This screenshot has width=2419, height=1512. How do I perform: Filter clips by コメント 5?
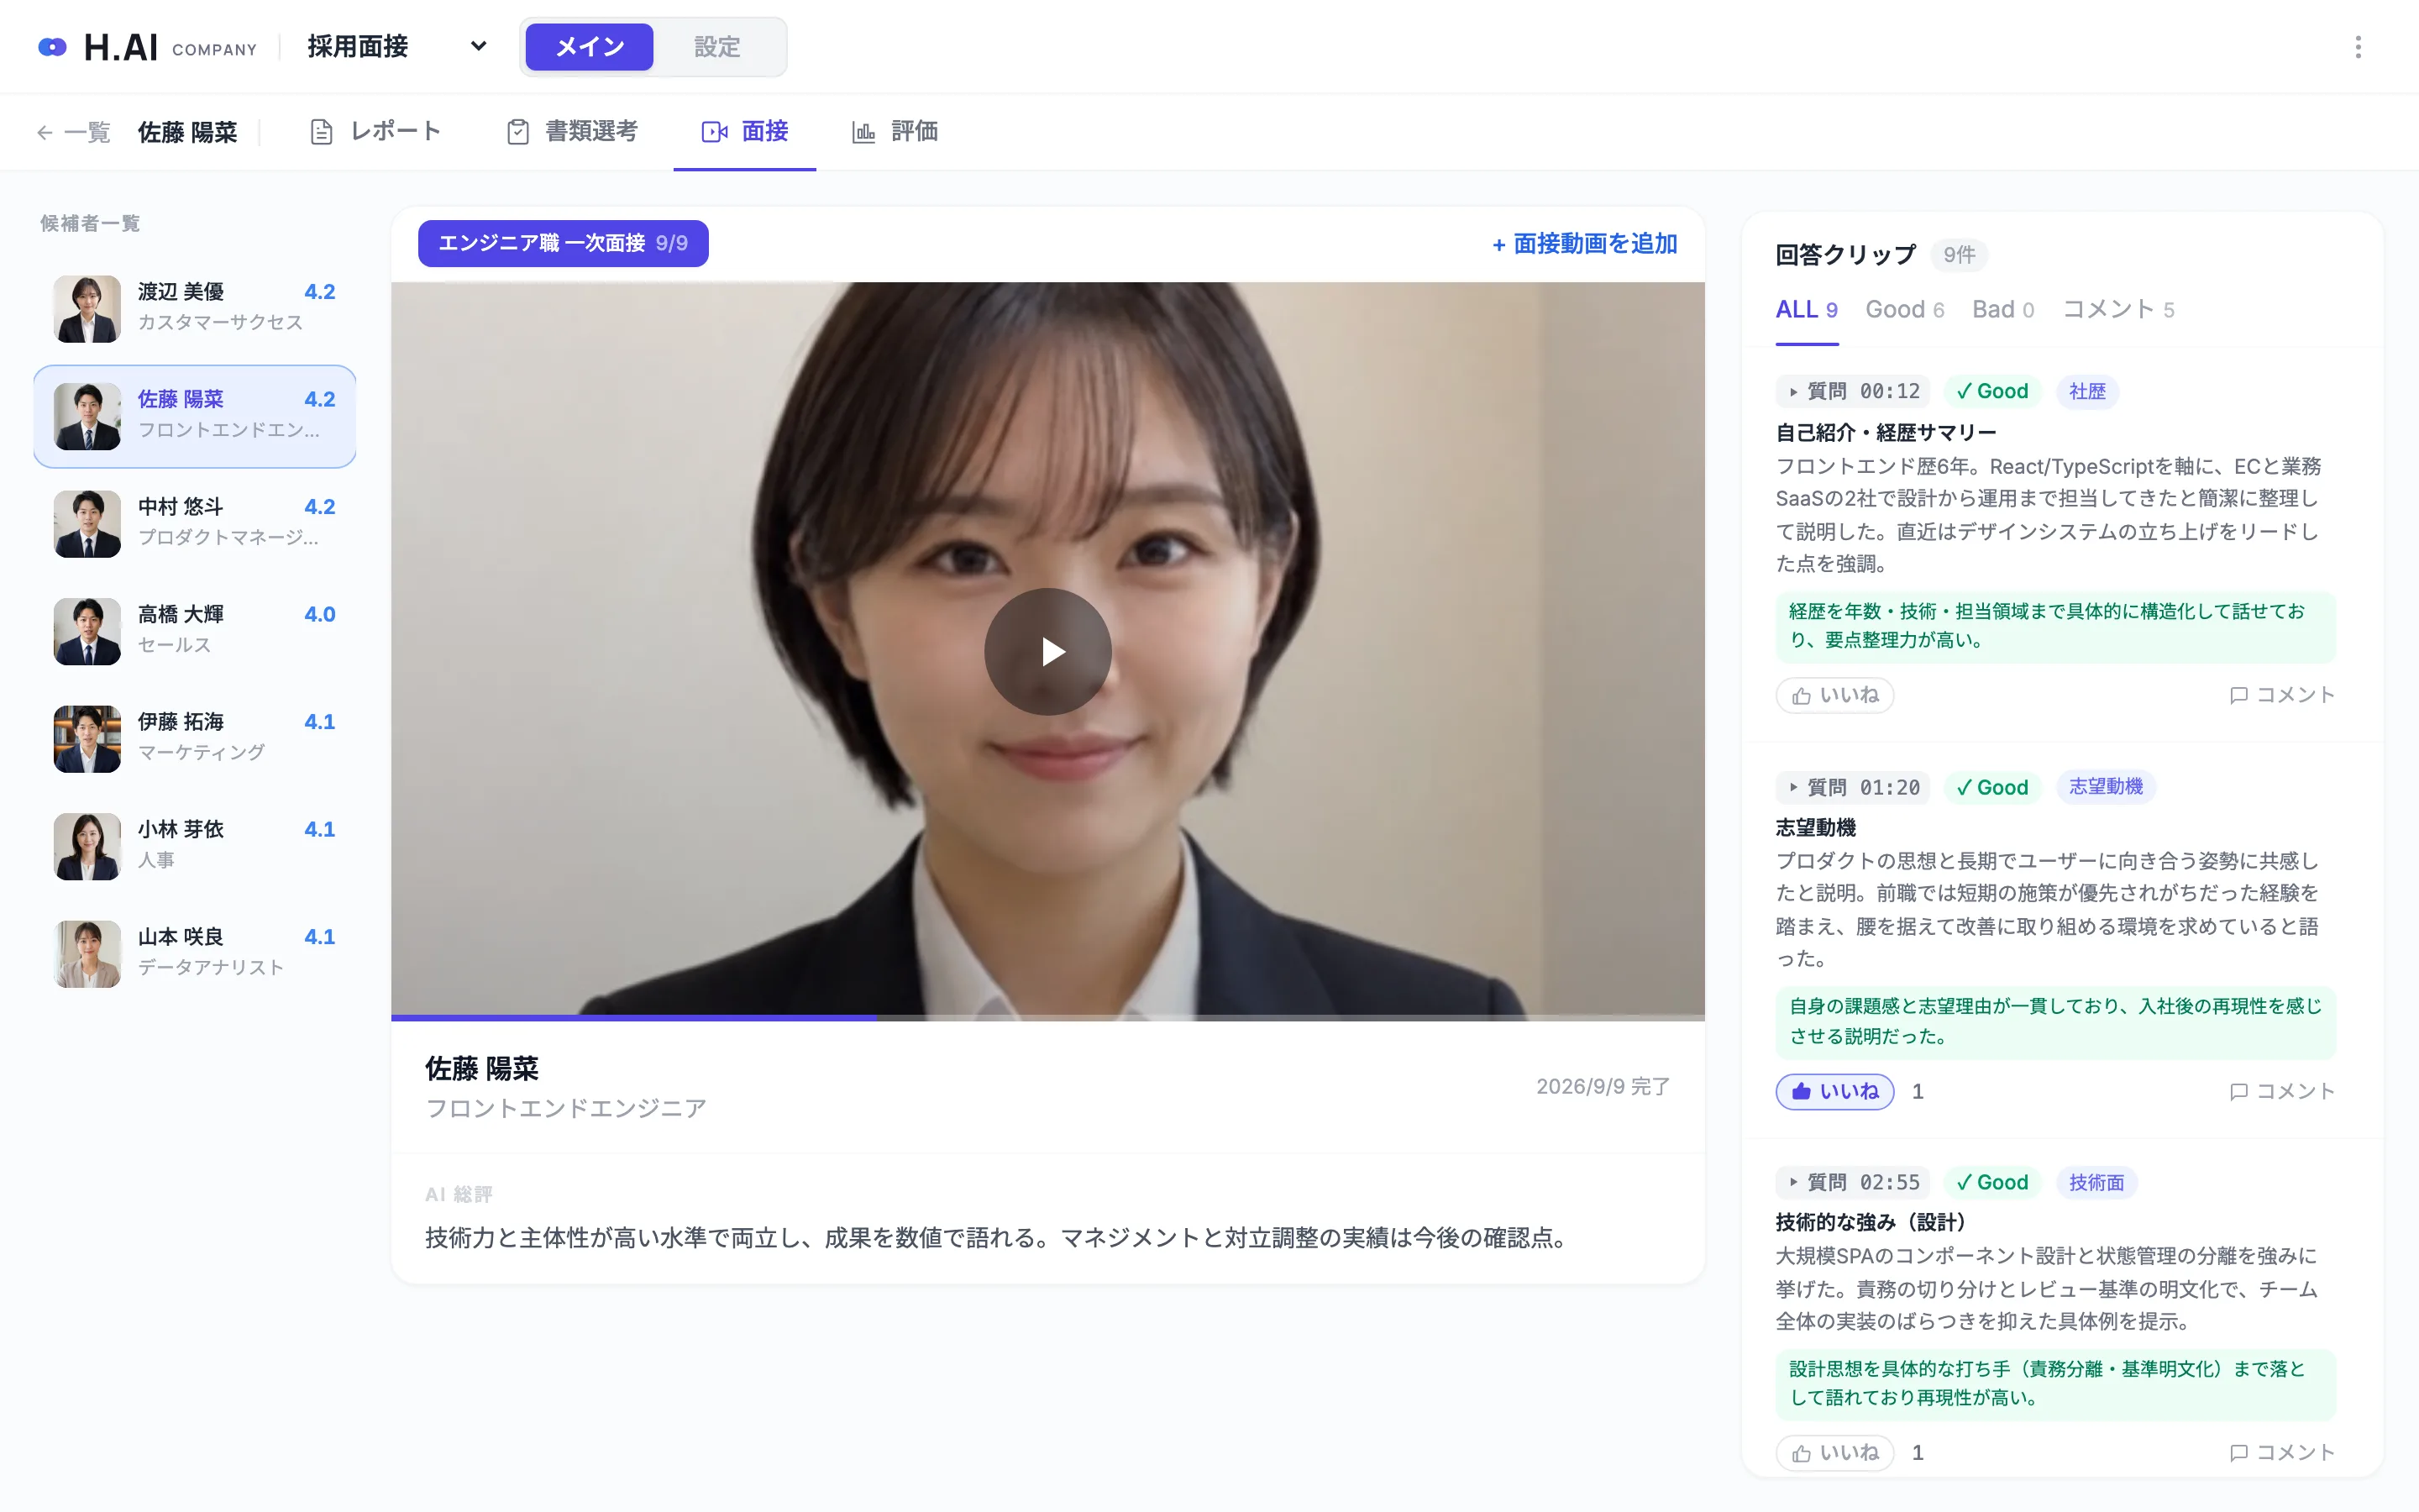pos(2118,310)
